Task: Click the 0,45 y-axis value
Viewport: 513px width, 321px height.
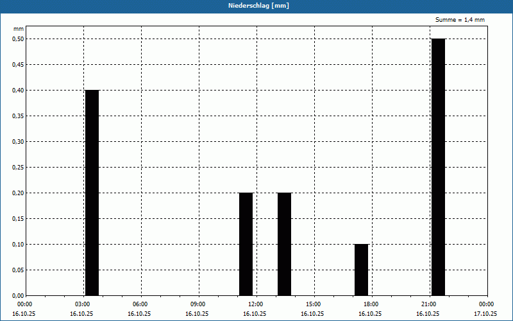Action: coord(18,65)
